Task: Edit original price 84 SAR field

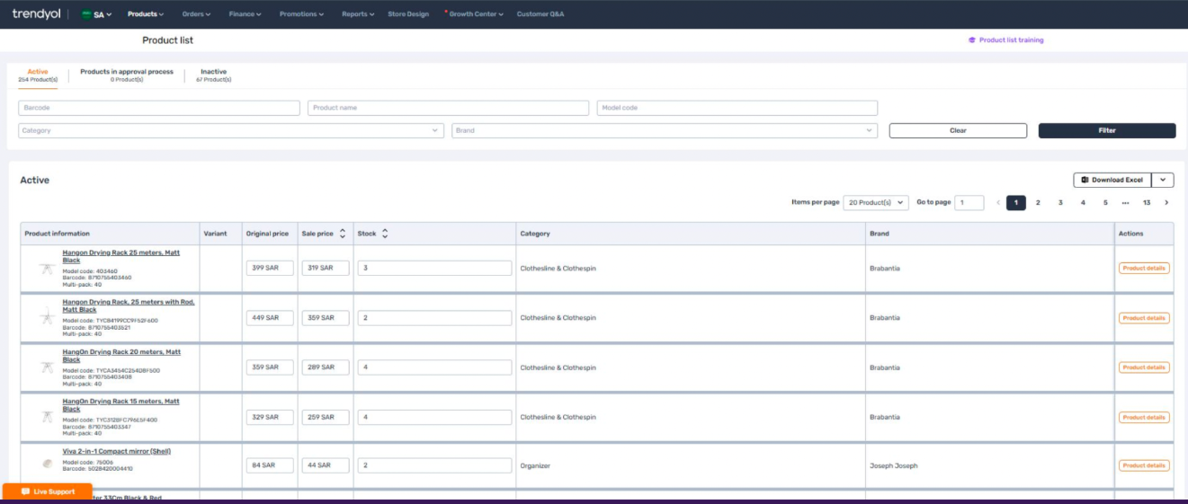Action: [x=270, y=465]
